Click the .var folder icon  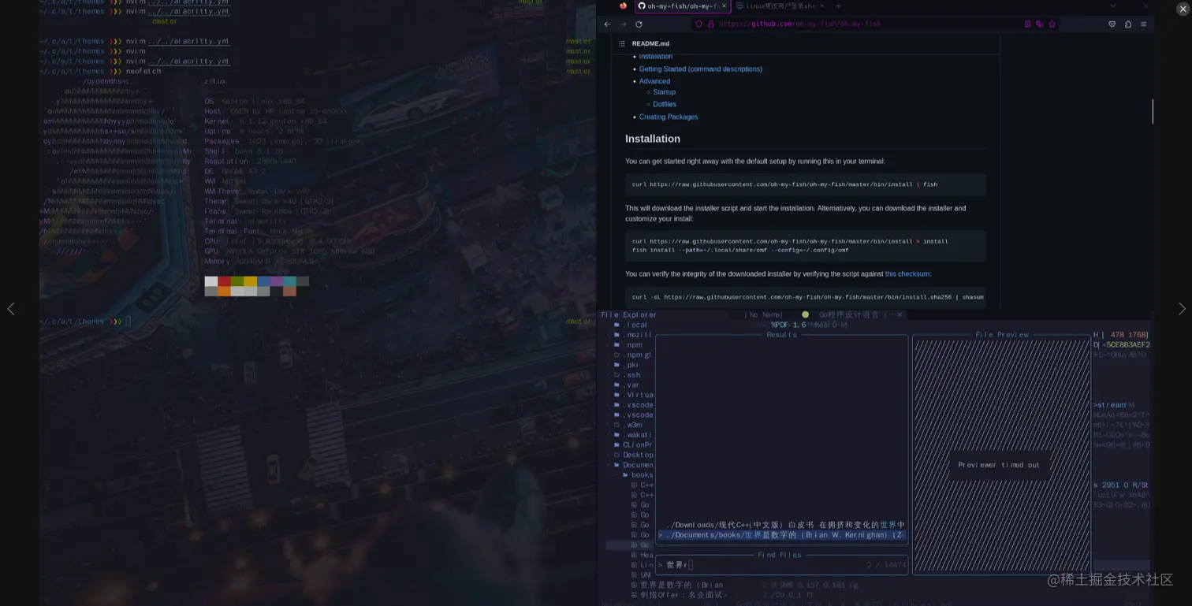click(616, 385)
